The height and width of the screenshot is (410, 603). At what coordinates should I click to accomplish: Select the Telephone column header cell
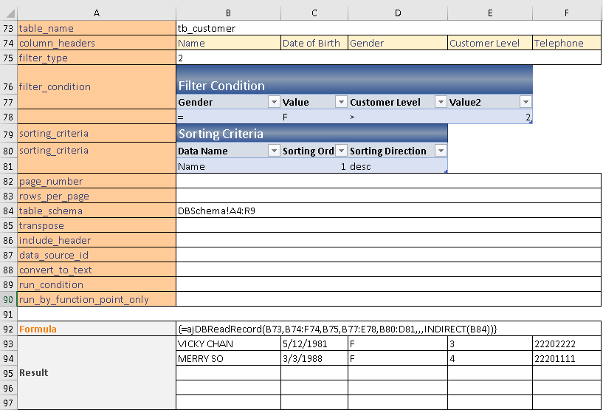click(567, 43)
